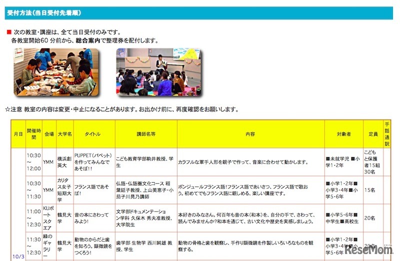400x261 pixels.
Task: Select the time cell "11:00~12:30"
Action: pos(34,218)
